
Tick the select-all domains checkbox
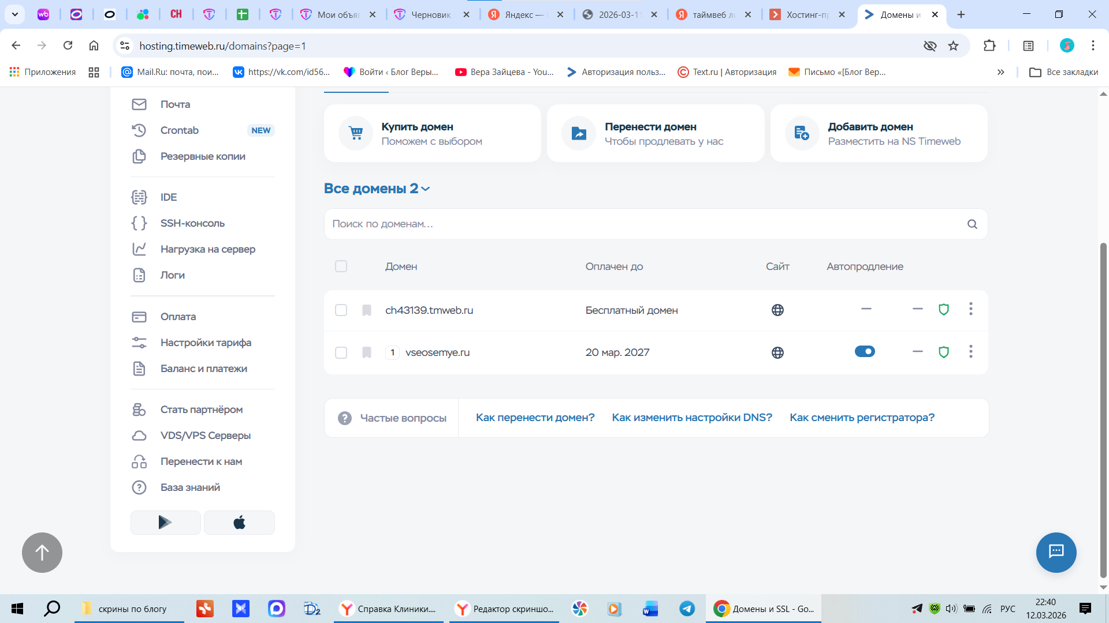[341, 267]
